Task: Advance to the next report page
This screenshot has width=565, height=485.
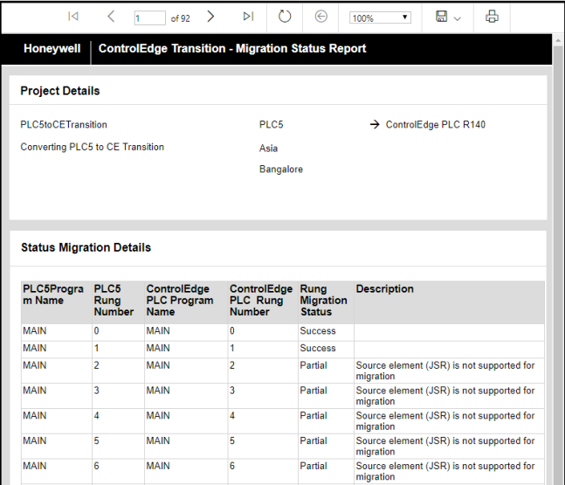Action: tap(210, 17)
